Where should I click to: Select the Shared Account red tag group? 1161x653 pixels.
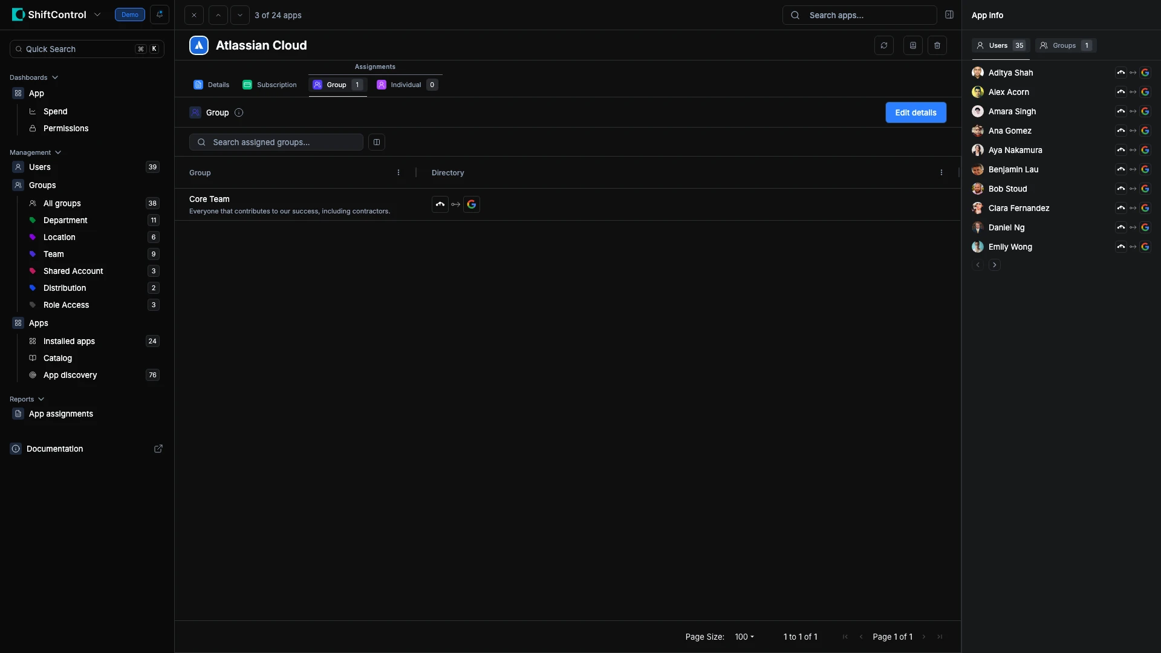[73, 271]
